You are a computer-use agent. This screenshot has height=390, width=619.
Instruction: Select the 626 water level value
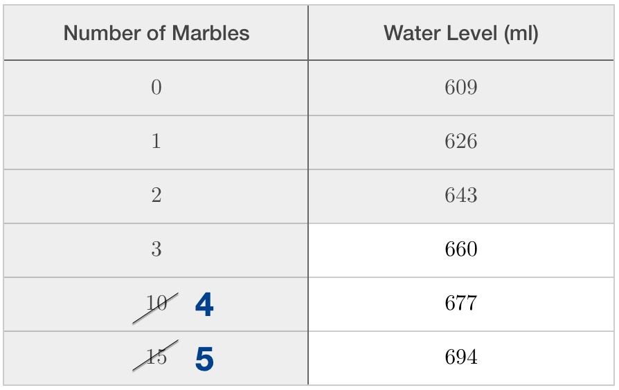click(x=461, y=141)
